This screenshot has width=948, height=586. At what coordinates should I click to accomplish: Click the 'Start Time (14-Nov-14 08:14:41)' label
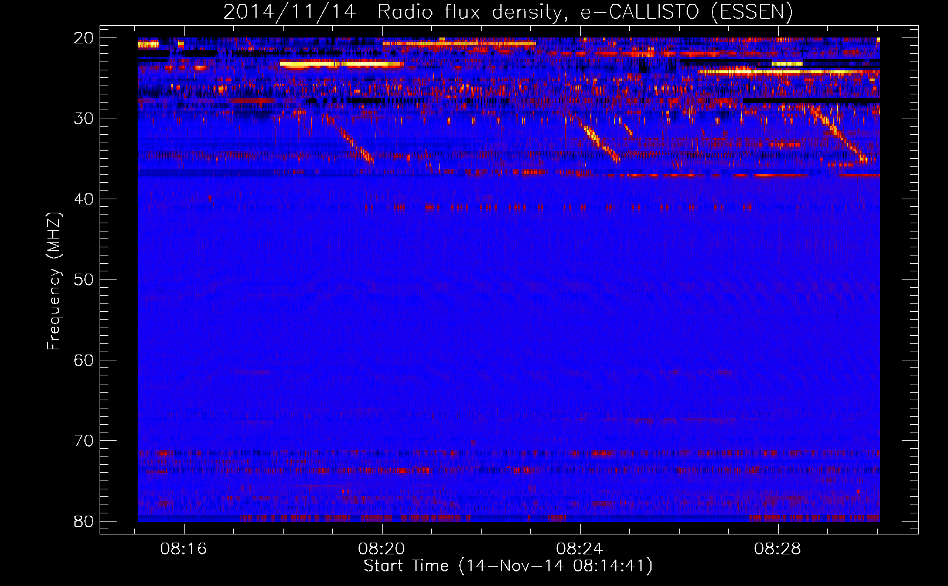pyautogui.click(x=508, y=566)
